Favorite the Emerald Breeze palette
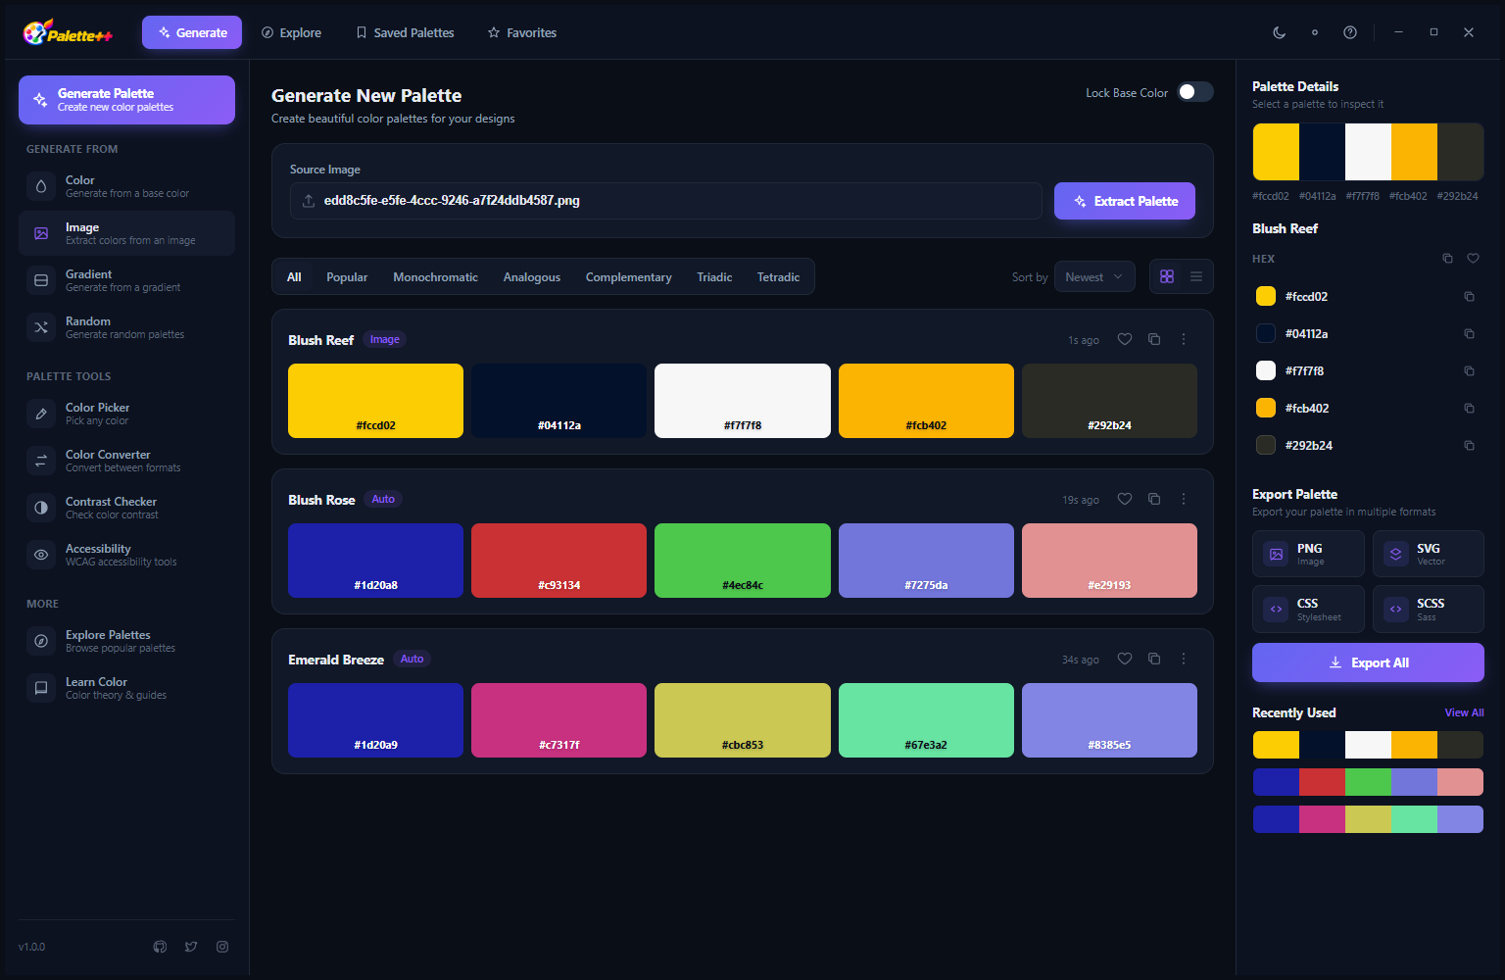The width and height of the screenshot is (1505, 980). [x=1125, y=659]
